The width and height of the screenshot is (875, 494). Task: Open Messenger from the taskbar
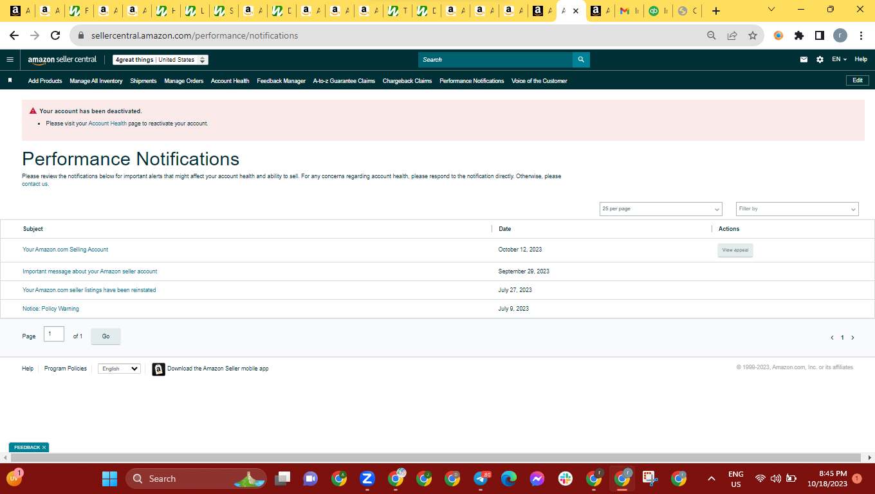pyautogui.click(x=537, y=479)
